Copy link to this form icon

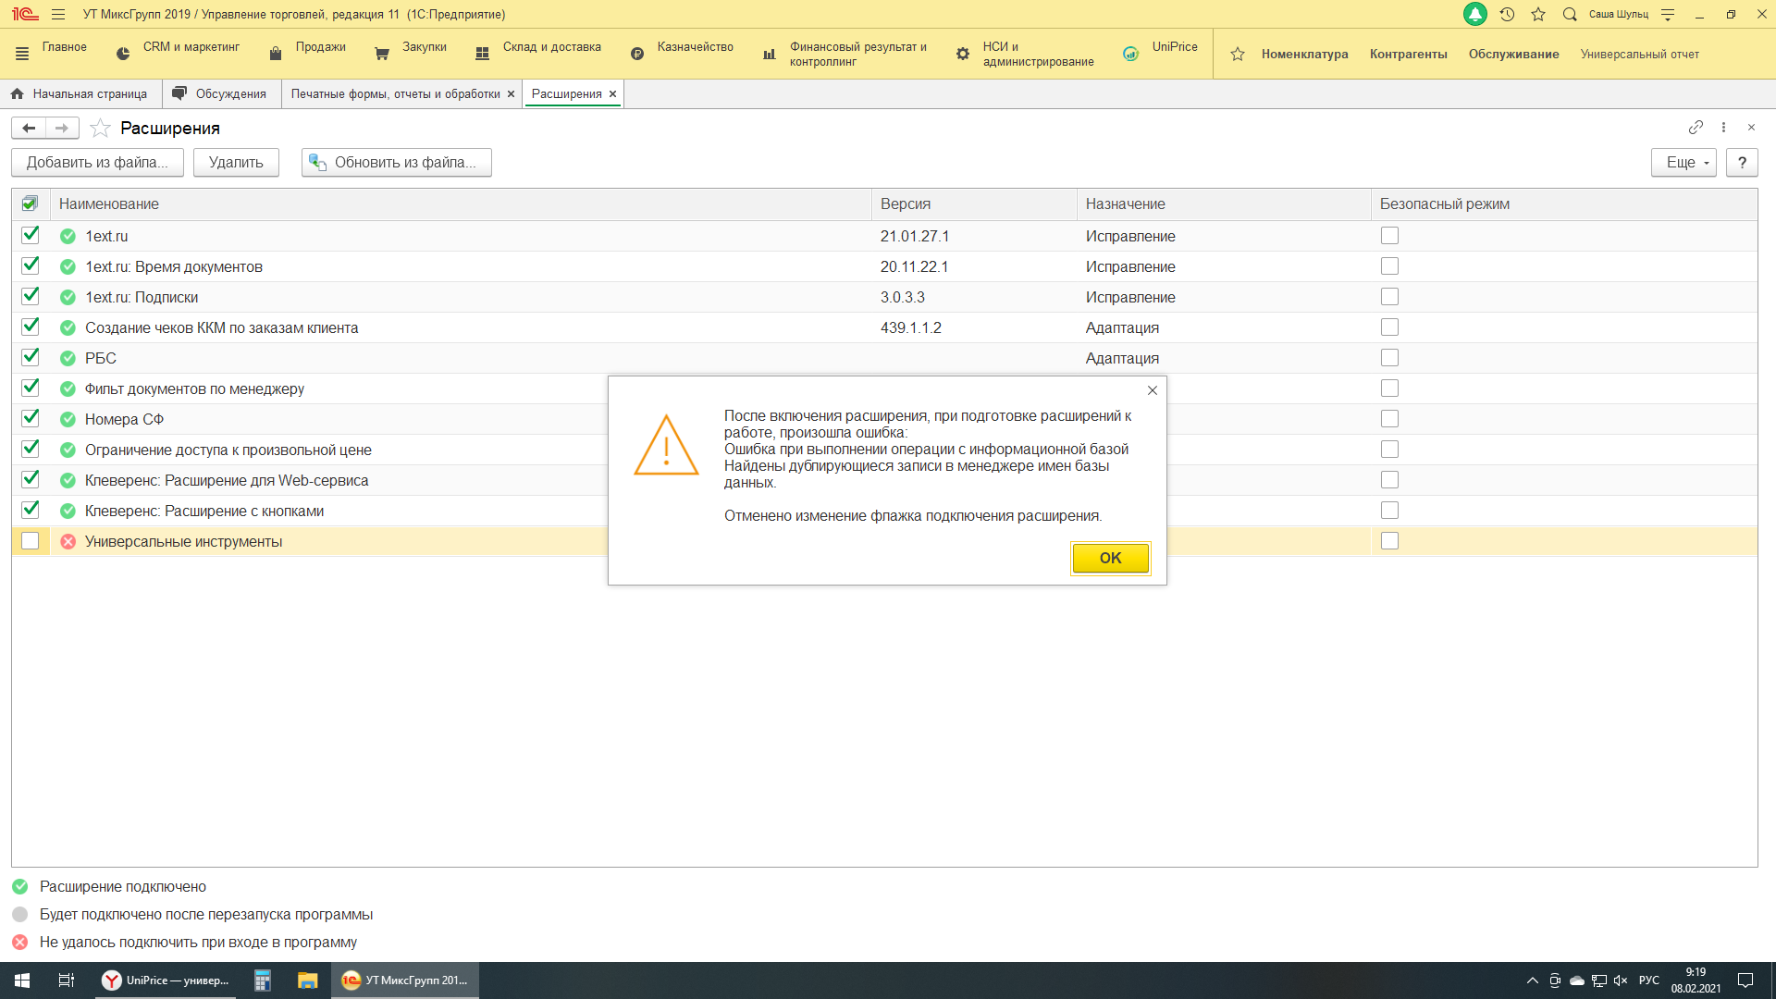1696,127
